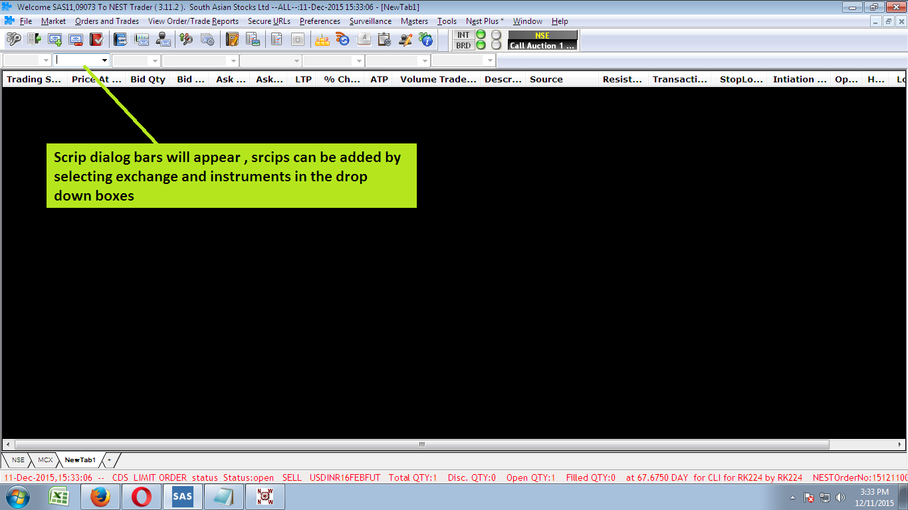Screen dimensions: 908x510
Task: Click the remove market watch minus icon
Action: (x=76, y=40)
